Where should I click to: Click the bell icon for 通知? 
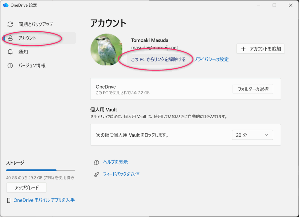click(x=10, y=52)
